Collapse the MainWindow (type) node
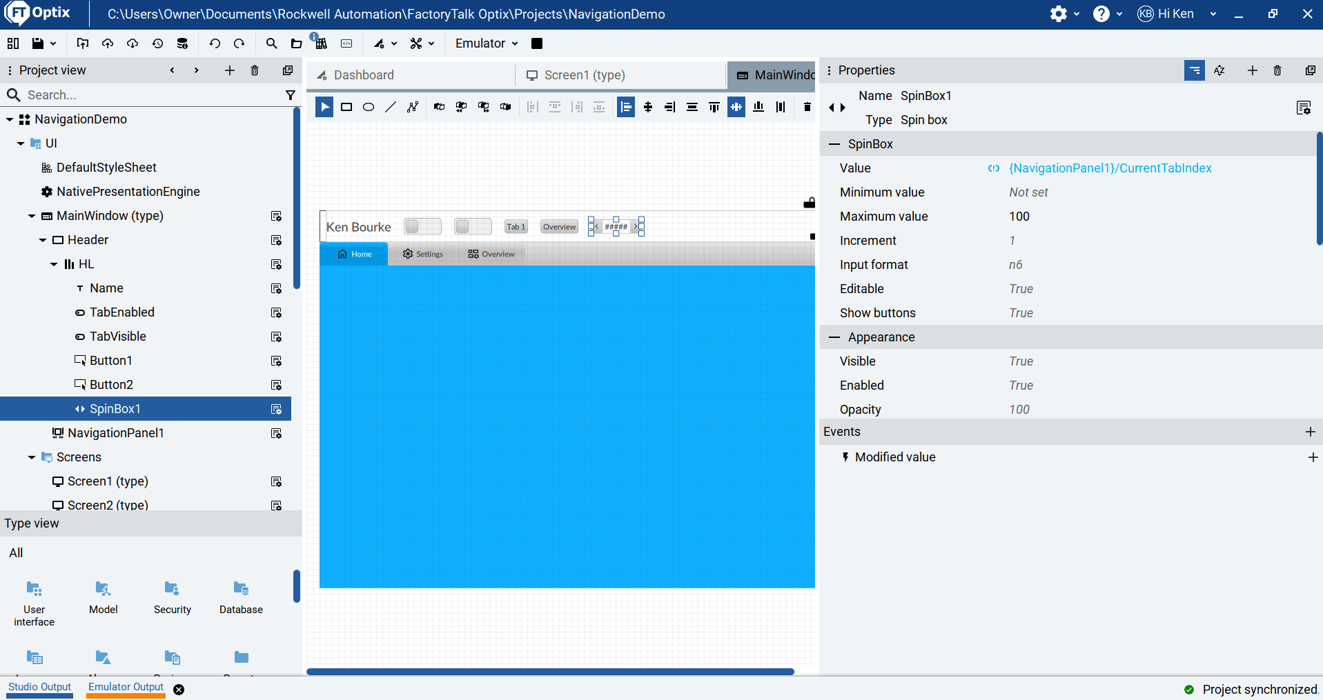Image resolution: width=1323 pixels, height=700 pixels. tap(32, 216)
